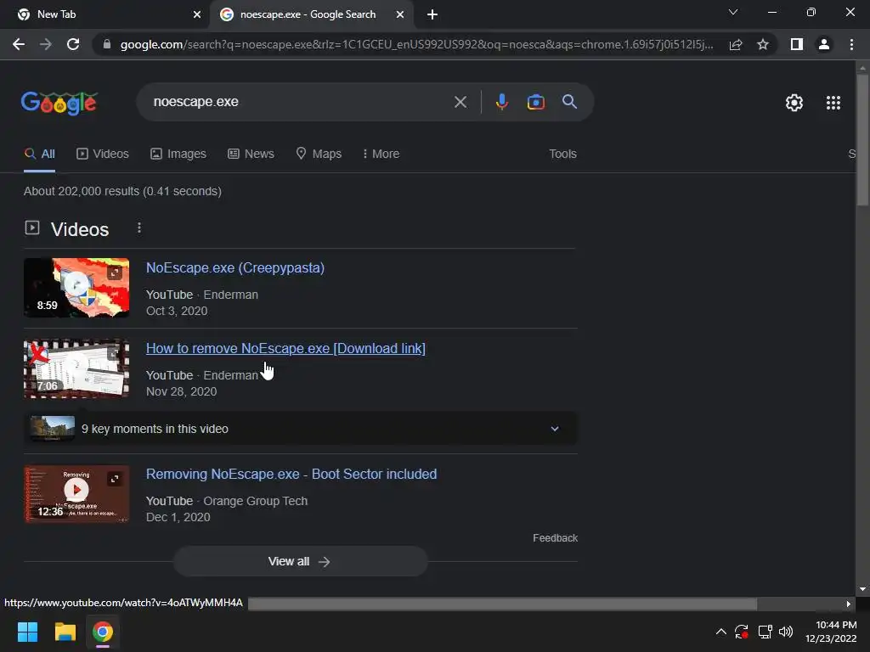This screenshot has width=870, height=652.
Task: Open search Tools filters
Action: [x=562, y=154]
